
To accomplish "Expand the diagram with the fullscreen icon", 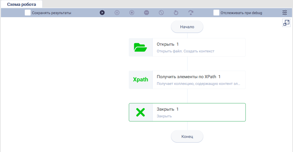I will click(286, 23).
